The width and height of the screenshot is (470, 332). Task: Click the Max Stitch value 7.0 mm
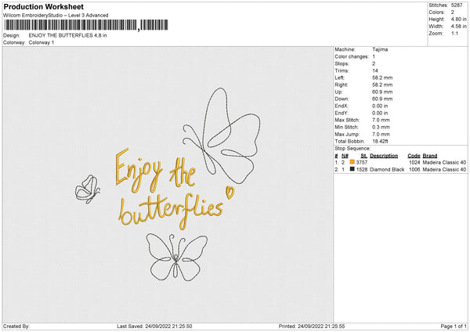pos(381,120)
